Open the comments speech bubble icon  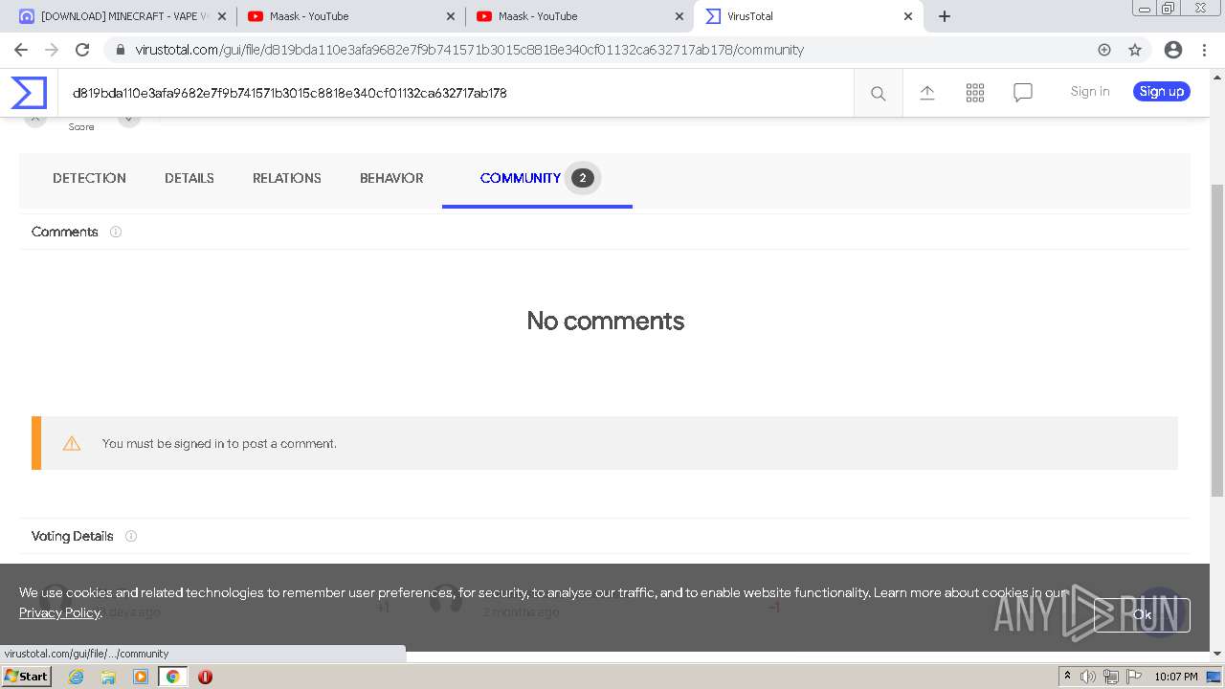tap(1023, 93)
